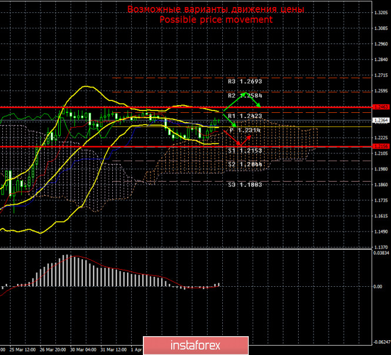Click the red price tag 1.2463
This screenshot has width=391, height=355.
[381, 107]
